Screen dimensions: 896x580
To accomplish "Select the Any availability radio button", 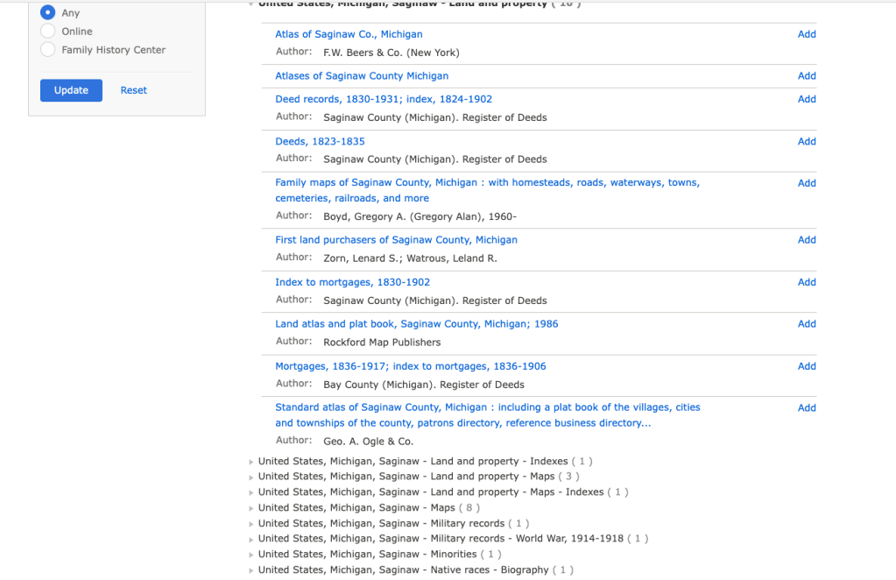I will 48,13.
